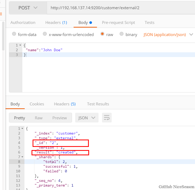Viewport: 195px width, 190px height.
Task: Pick the binary body option
Action: point(121,34)
